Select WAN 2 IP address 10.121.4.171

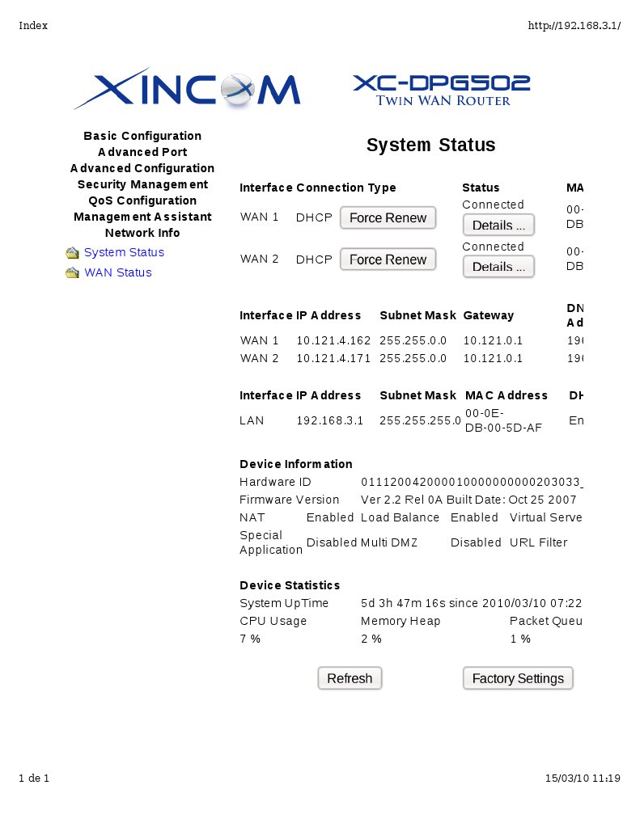click(333, 359)
